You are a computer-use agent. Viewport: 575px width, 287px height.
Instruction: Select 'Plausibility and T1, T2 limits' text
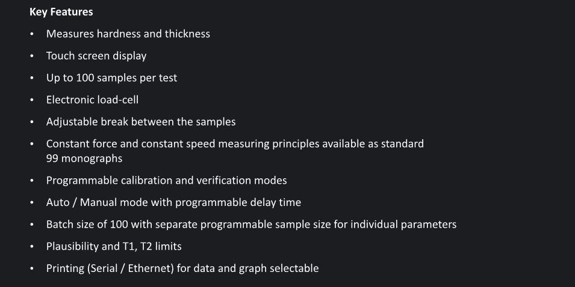[x=113, y=246]
